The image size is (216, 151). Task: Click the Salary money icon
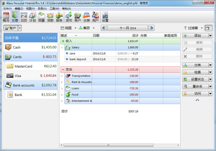pyautogui.click(x=68, y=48)
